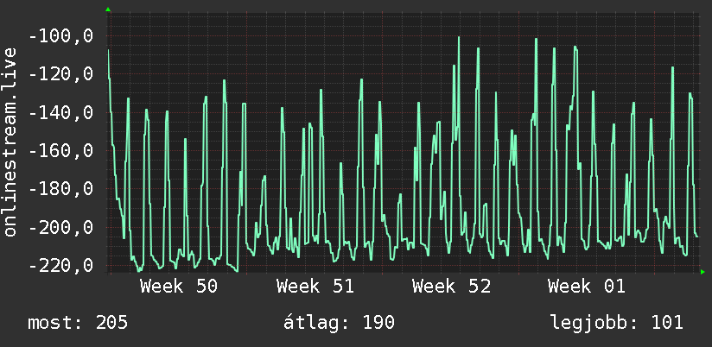The width and height of the screenshot is (712, 347).
Task: Click the "-100,0" y-axis value
Action: pos(61,36)
